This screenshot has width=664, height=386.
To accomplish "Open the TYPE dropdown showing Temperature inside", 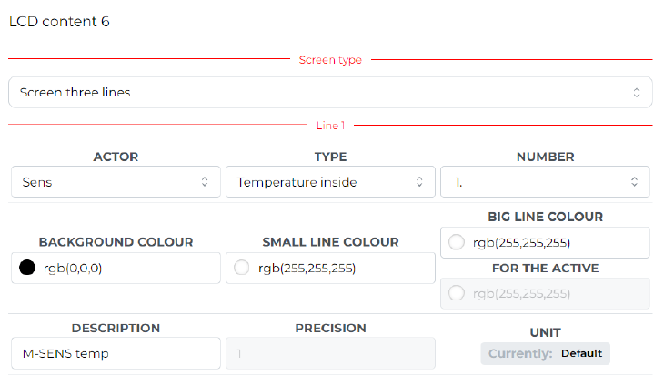I will [x=330, y=182].
